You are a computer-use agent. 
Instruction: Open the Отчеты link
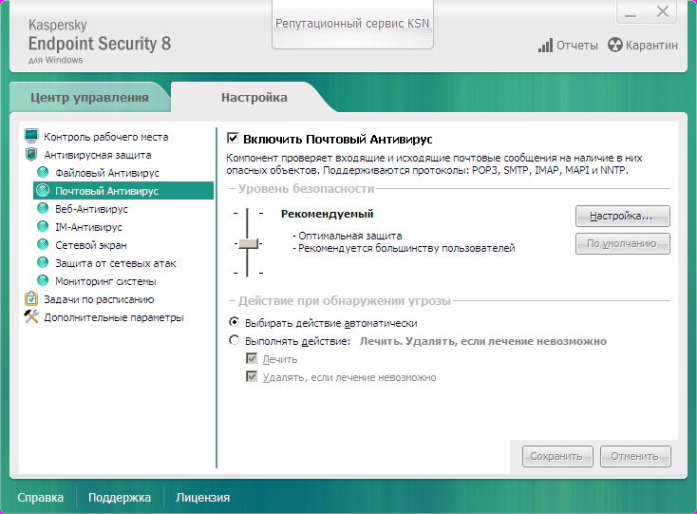(x=577, y=46)
